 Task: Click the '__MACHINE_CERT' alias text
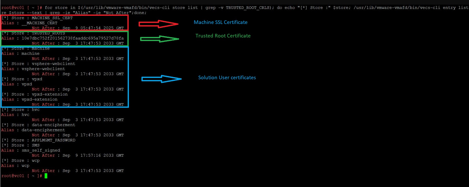pyautogui.click(x=40, y=23)
